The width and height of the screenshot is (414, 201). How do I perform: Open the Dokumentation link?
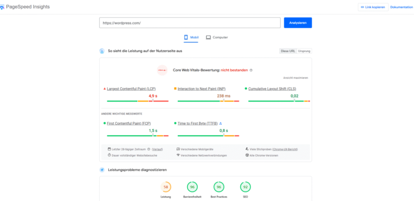401,7
